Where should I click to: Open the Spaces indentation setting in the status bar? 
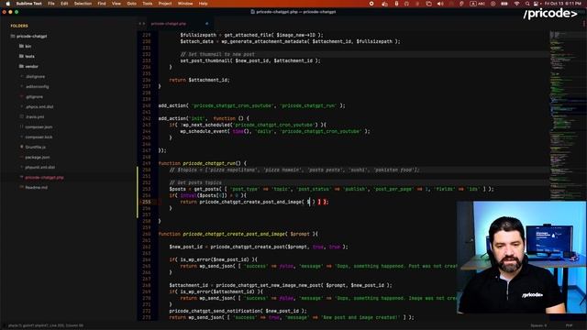(x=538, y=325)
